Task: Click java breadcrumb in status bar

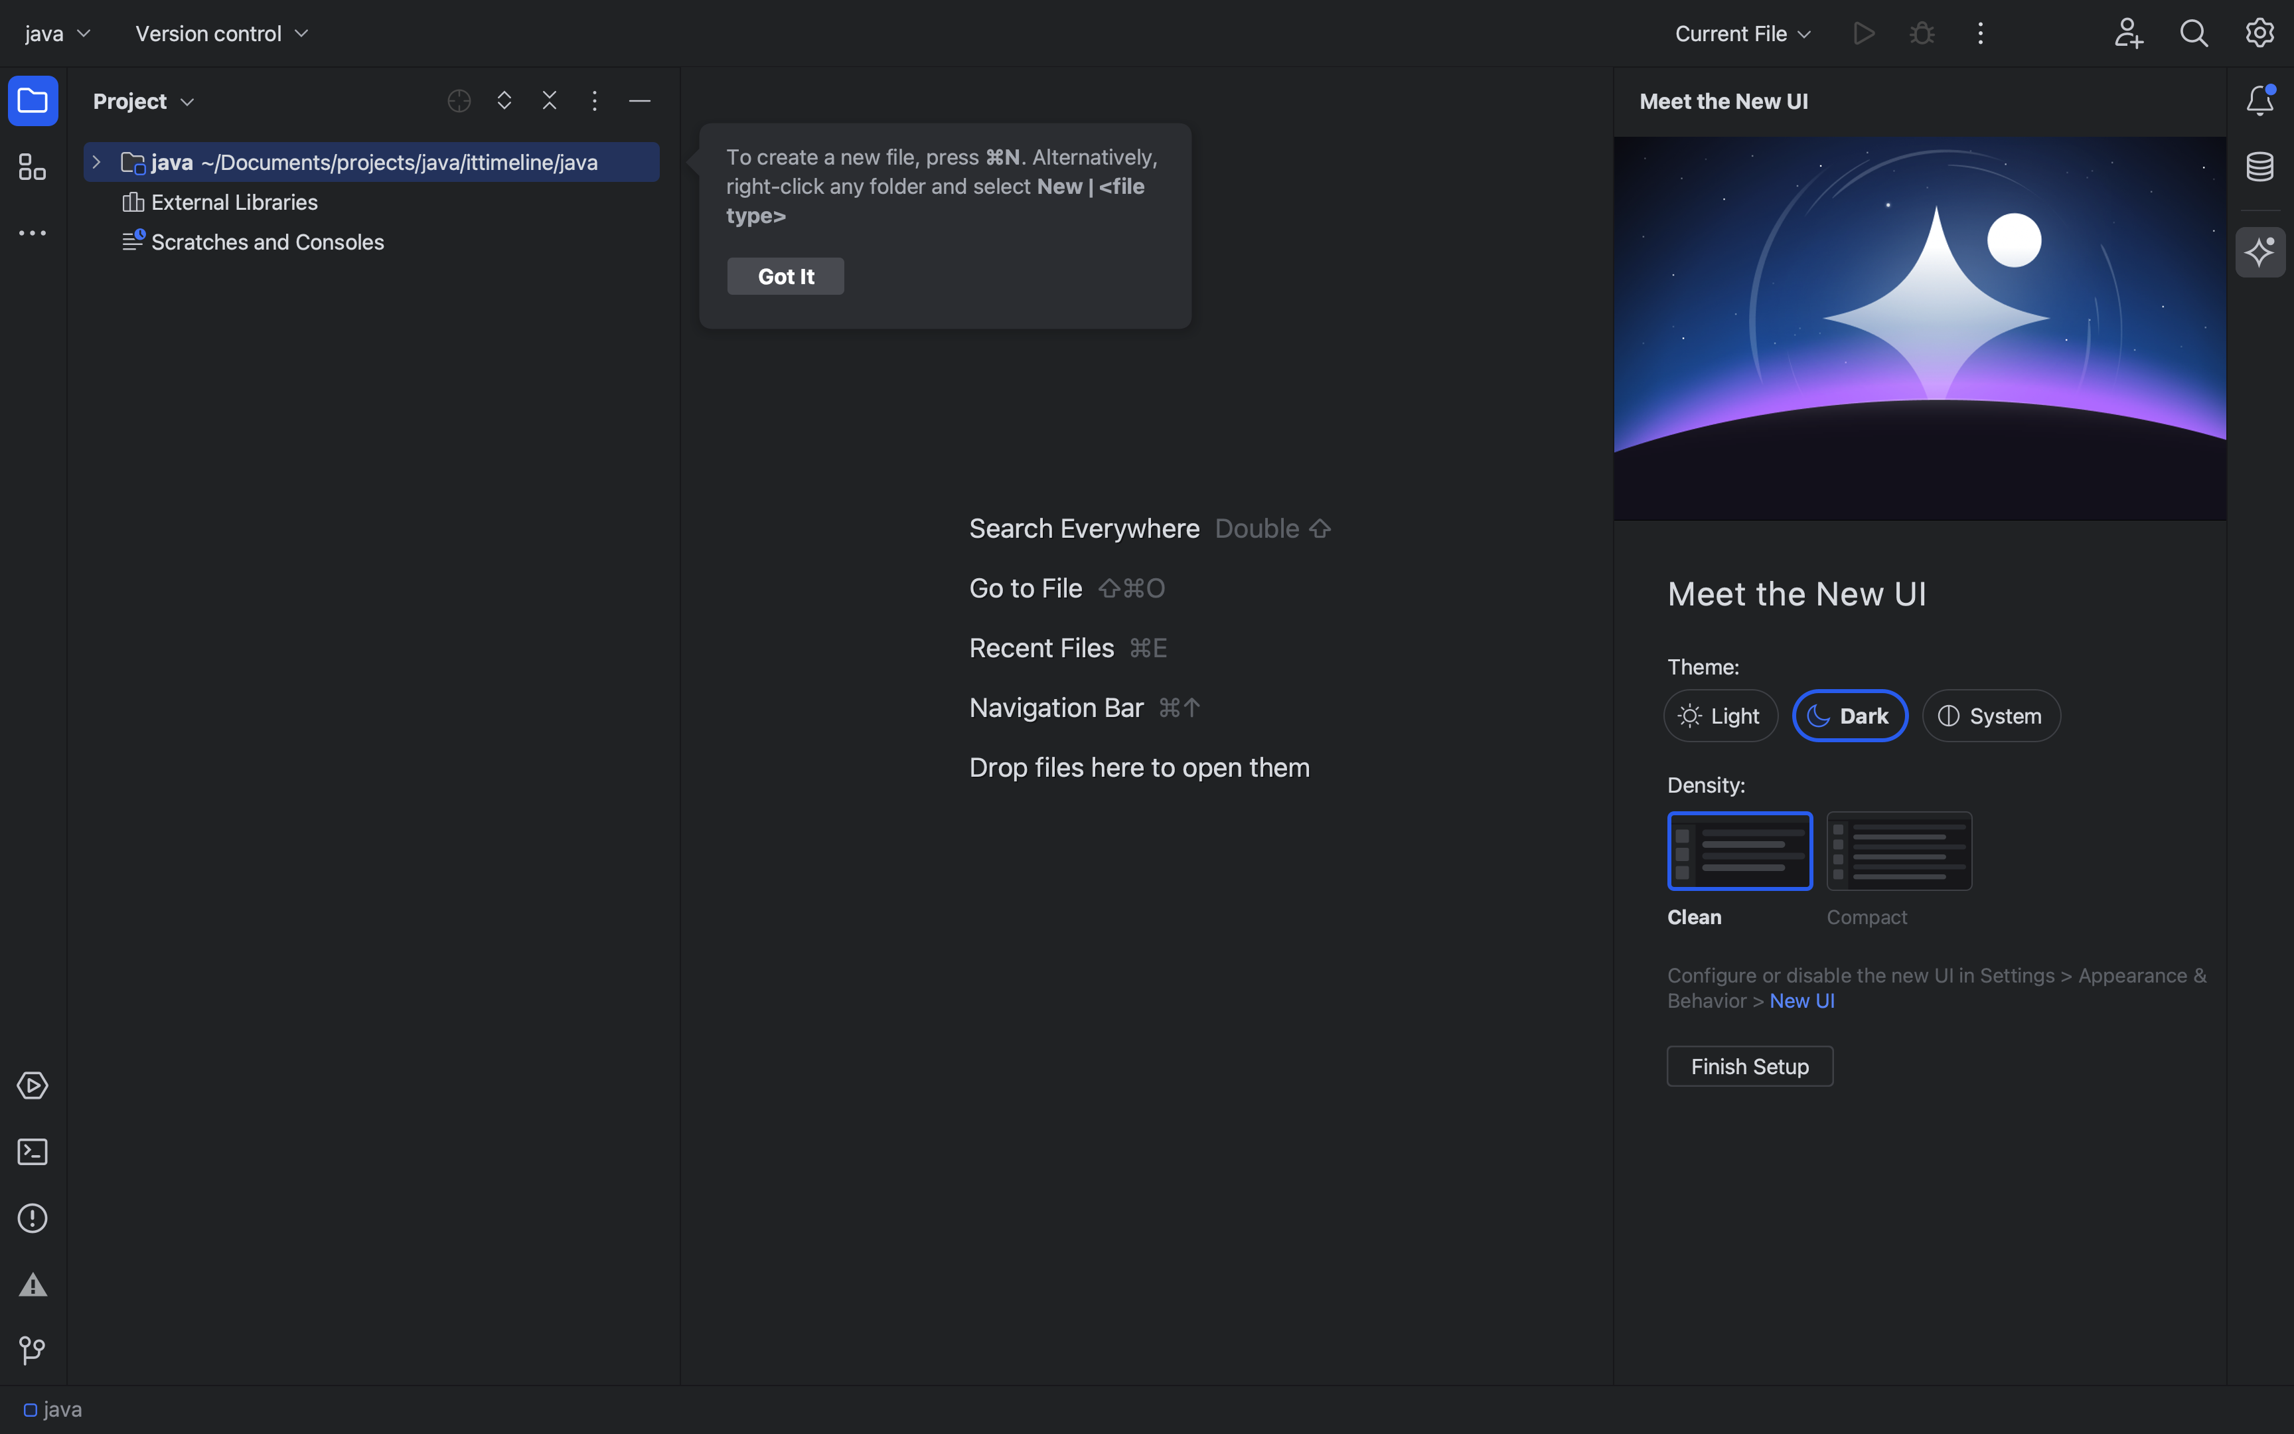Action: (62, 1410)
